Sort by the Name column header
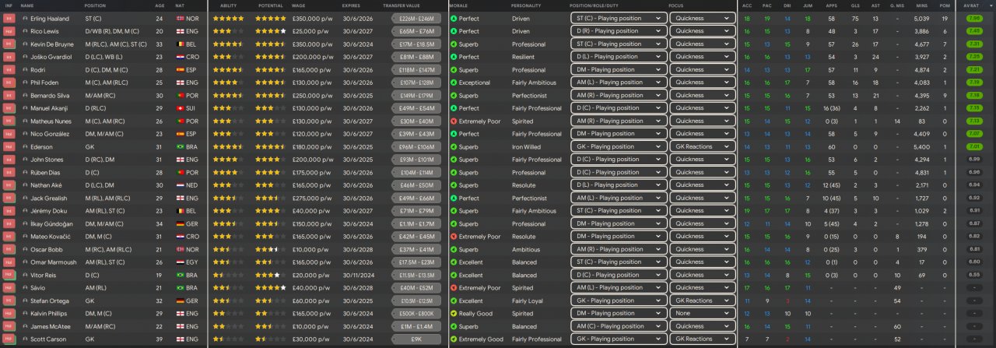Screen dimensions: 996x348 point(28,5)
